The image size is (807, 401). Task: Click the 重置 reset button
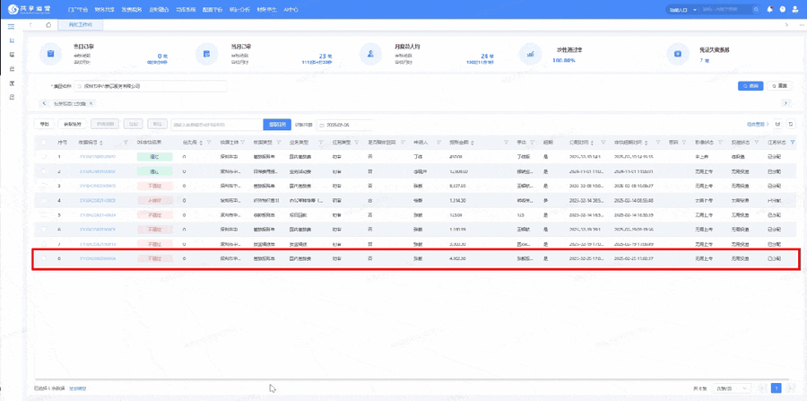coord(779,86)
